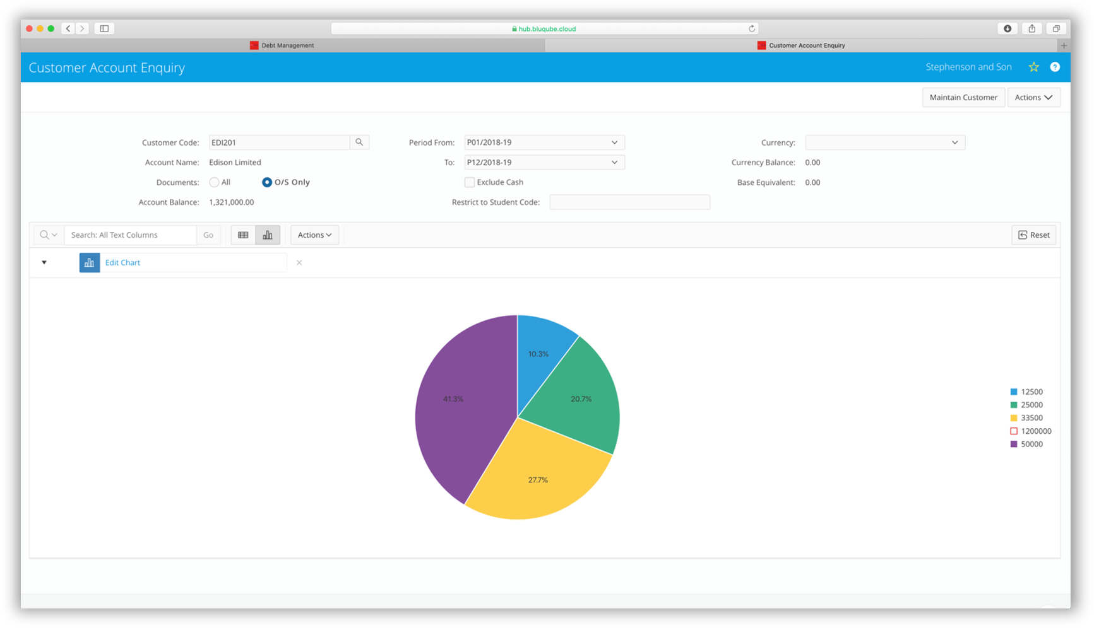Tick the Exclude Cash checkbox
This screenshot has height=628, width=1094.
point(470,182)
